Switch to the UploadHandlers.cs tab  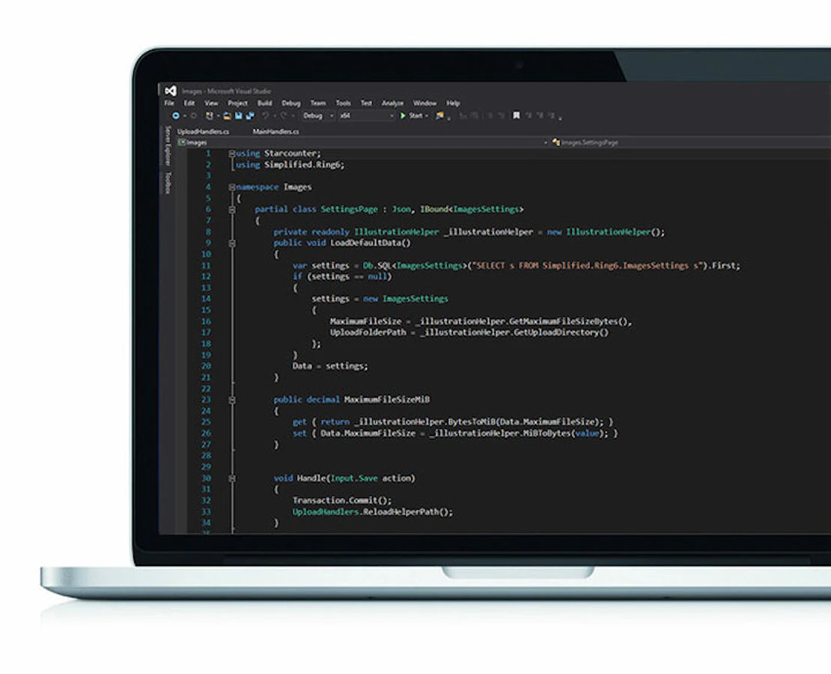[203, 132]
